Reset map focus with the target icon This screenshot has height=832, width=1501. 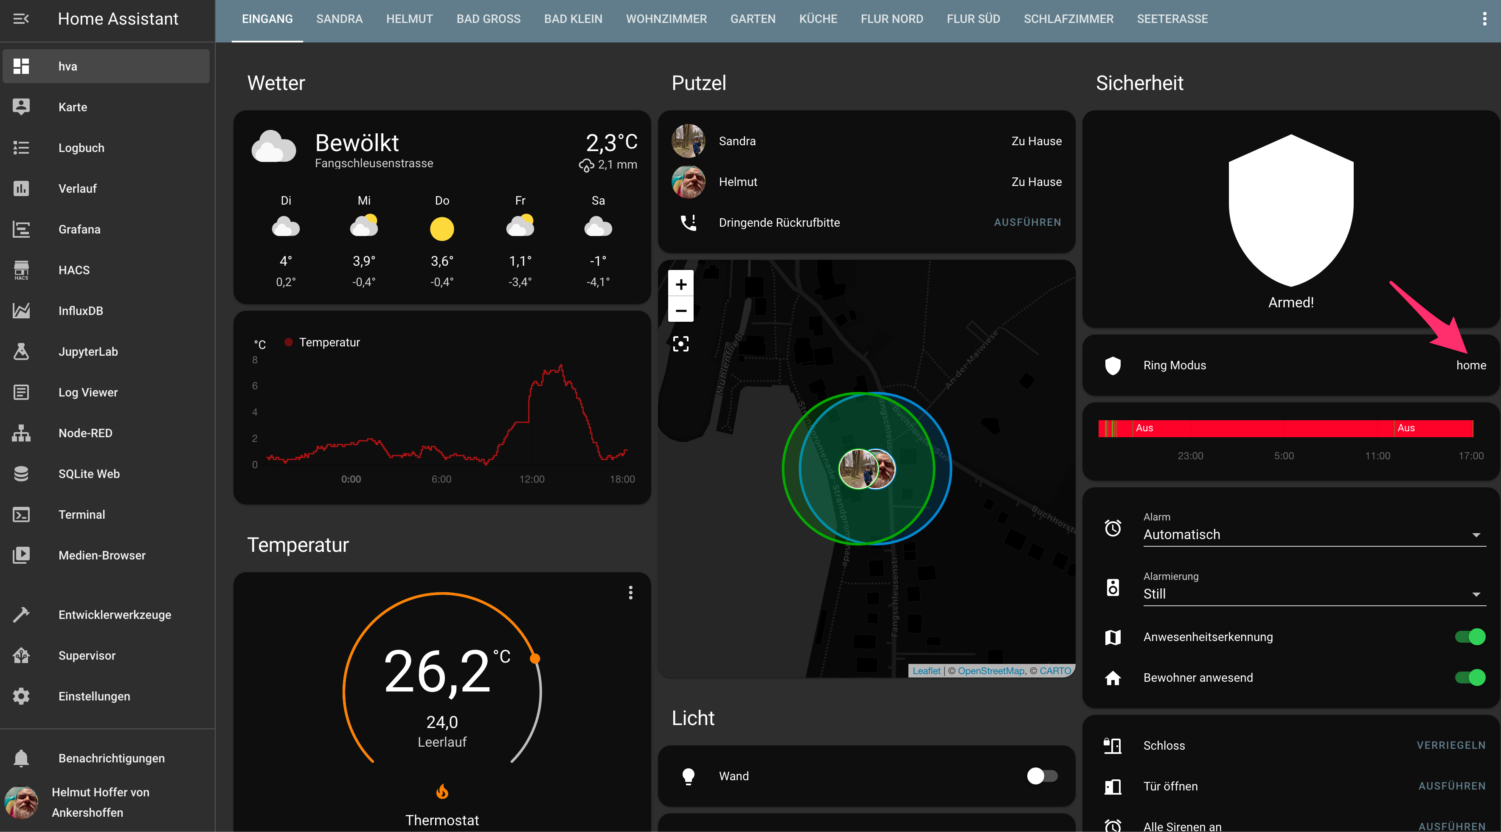tap(680, 344)
